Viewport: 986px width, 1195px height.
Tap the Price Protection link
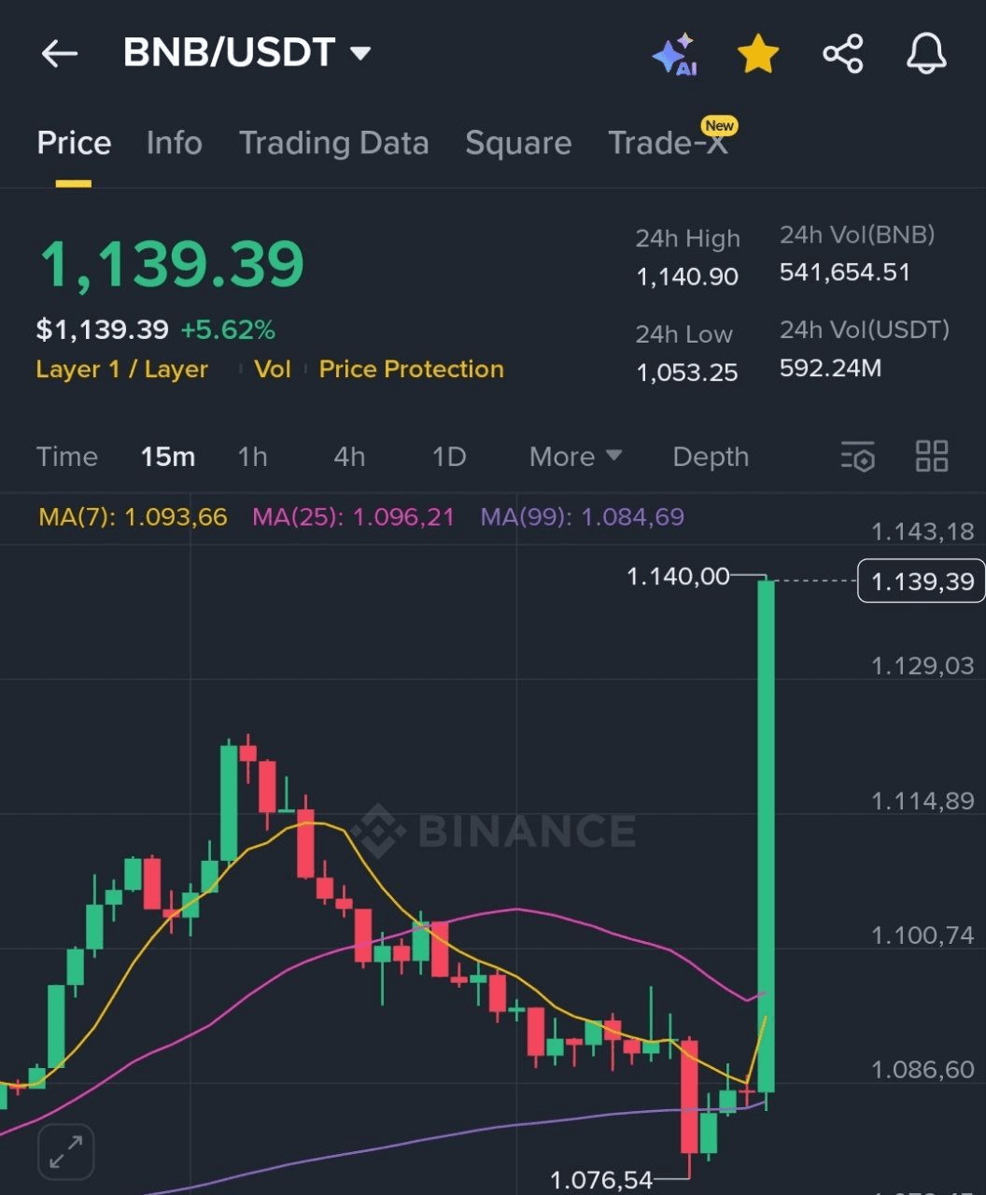click(411, 369)
